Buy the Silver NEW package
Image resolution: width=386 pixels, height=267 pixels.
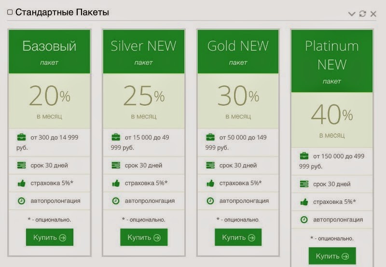[143, 238]
